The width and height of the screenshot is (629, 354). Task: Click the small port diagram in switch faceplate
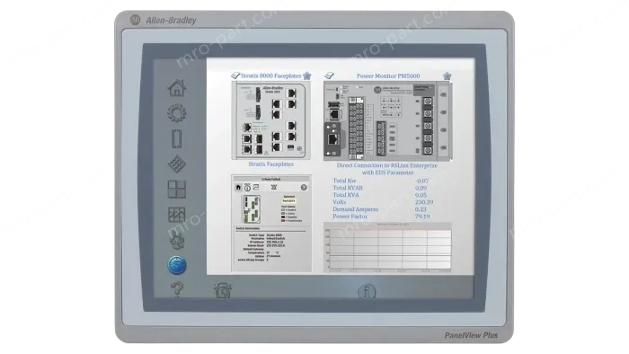[252, 209]
